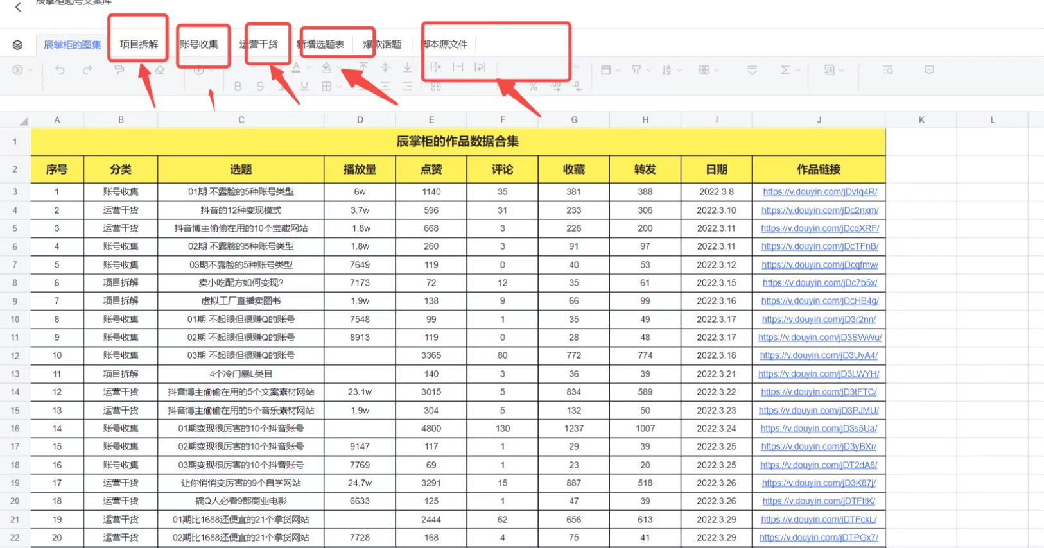Toggle bold formatting
This screenshot has height=548, width=1044.
click(238, 86)
